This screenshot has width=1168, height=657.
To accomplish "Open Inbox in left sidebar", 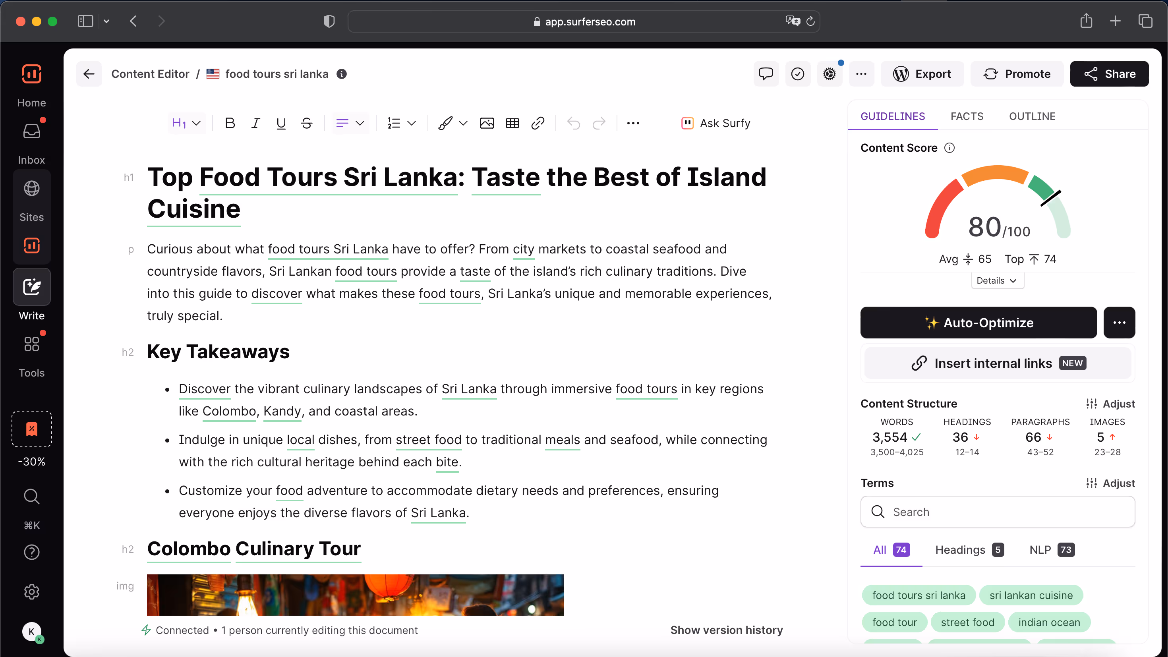I will pos(31,131).
